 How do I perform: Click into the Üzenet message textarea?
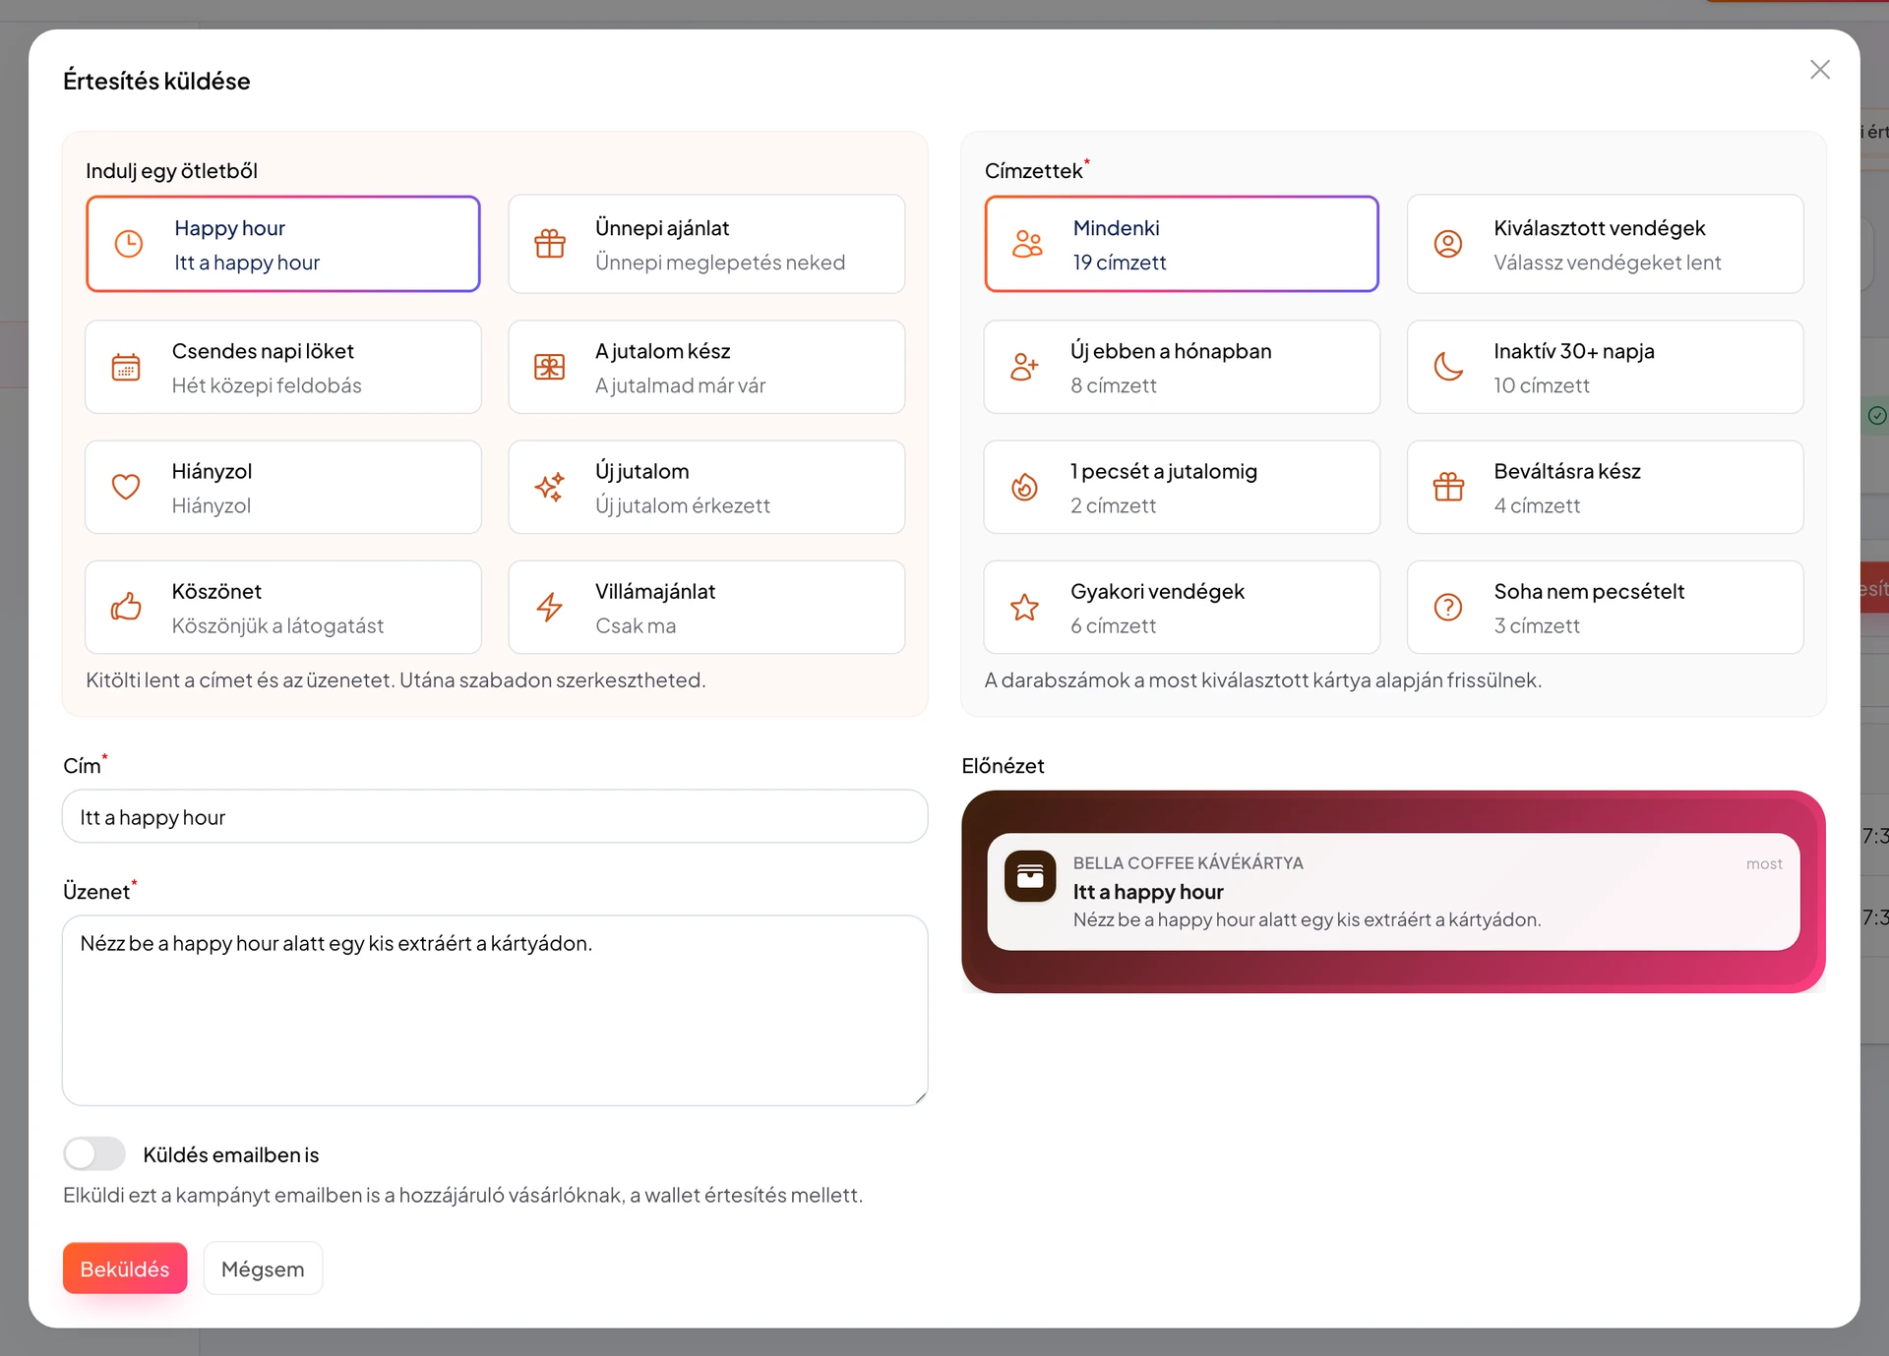(495, 1010)
